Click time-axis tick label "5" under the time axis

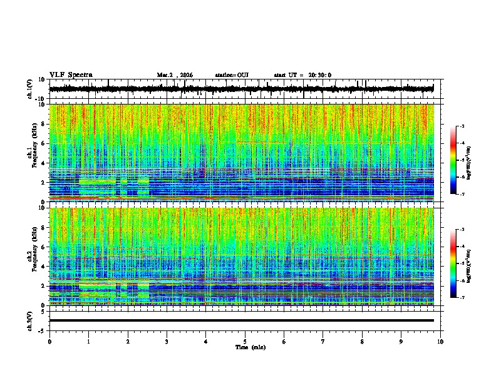(245, 342)
